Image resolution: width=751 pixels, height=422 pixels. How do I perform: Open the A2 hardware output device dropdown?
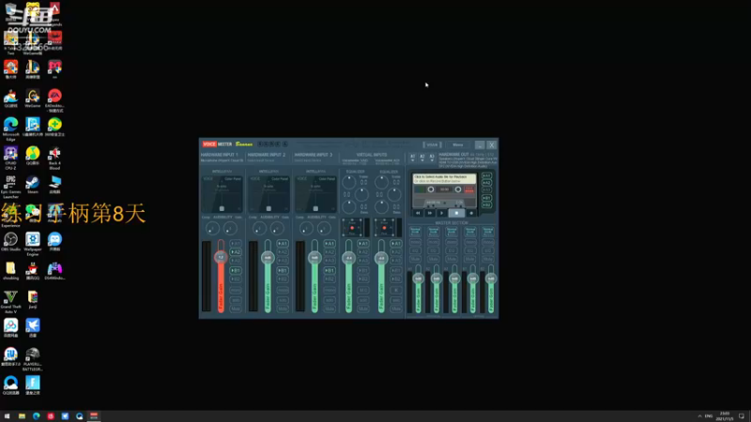(421, 158)
